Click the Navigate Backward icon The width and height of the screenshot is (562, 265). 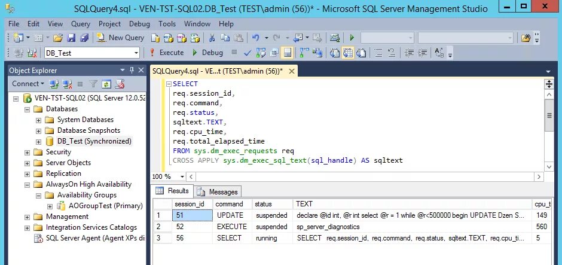click(298, 38)
